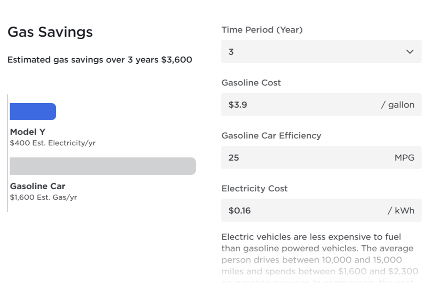Expand the Time Period (Year) selector
This screenshot has width=424, height=283.
(321, 52)
